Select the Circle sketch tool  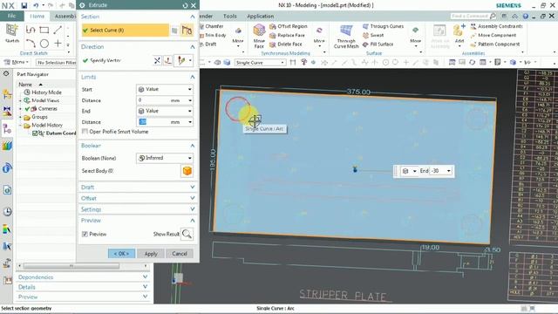(x=44, y=44)
